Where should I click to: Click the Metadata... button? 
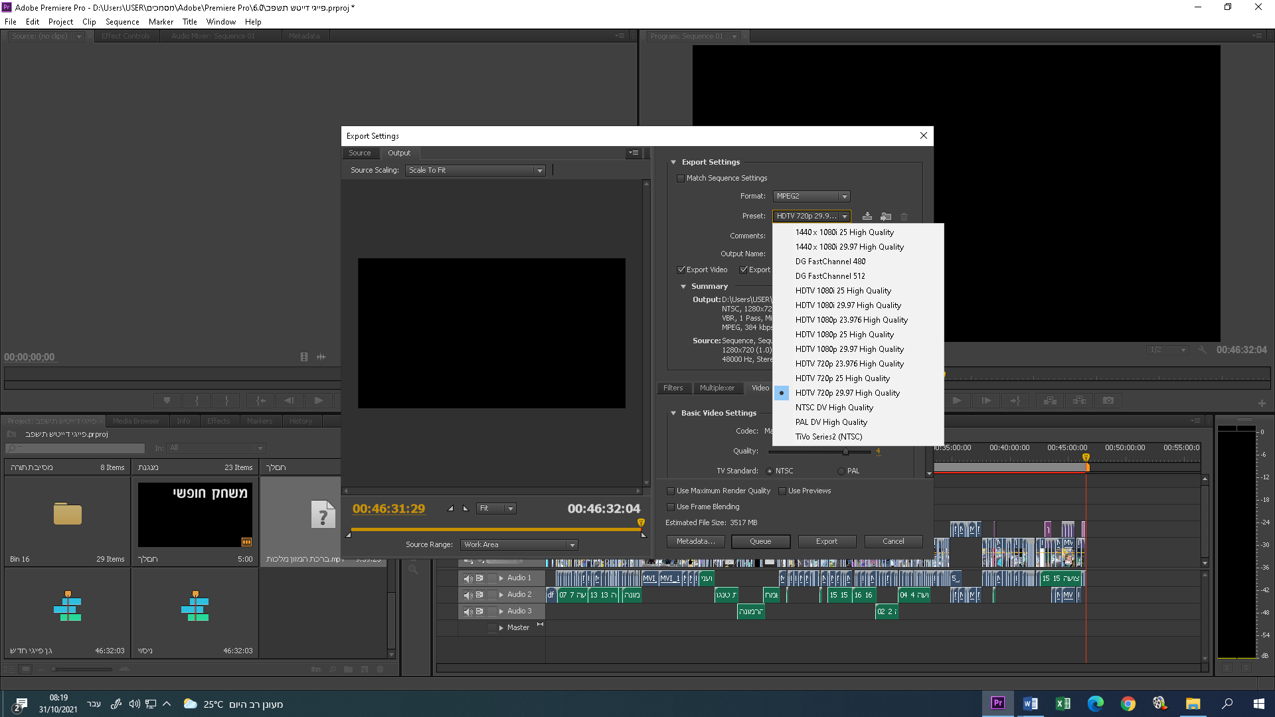coord(695,542)
